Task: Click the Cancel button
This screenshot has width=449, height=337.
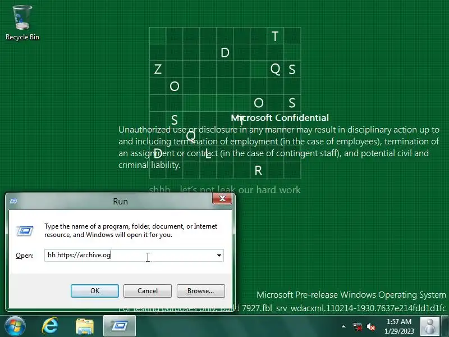Action: pyautogui.click(x=148, y=291)
